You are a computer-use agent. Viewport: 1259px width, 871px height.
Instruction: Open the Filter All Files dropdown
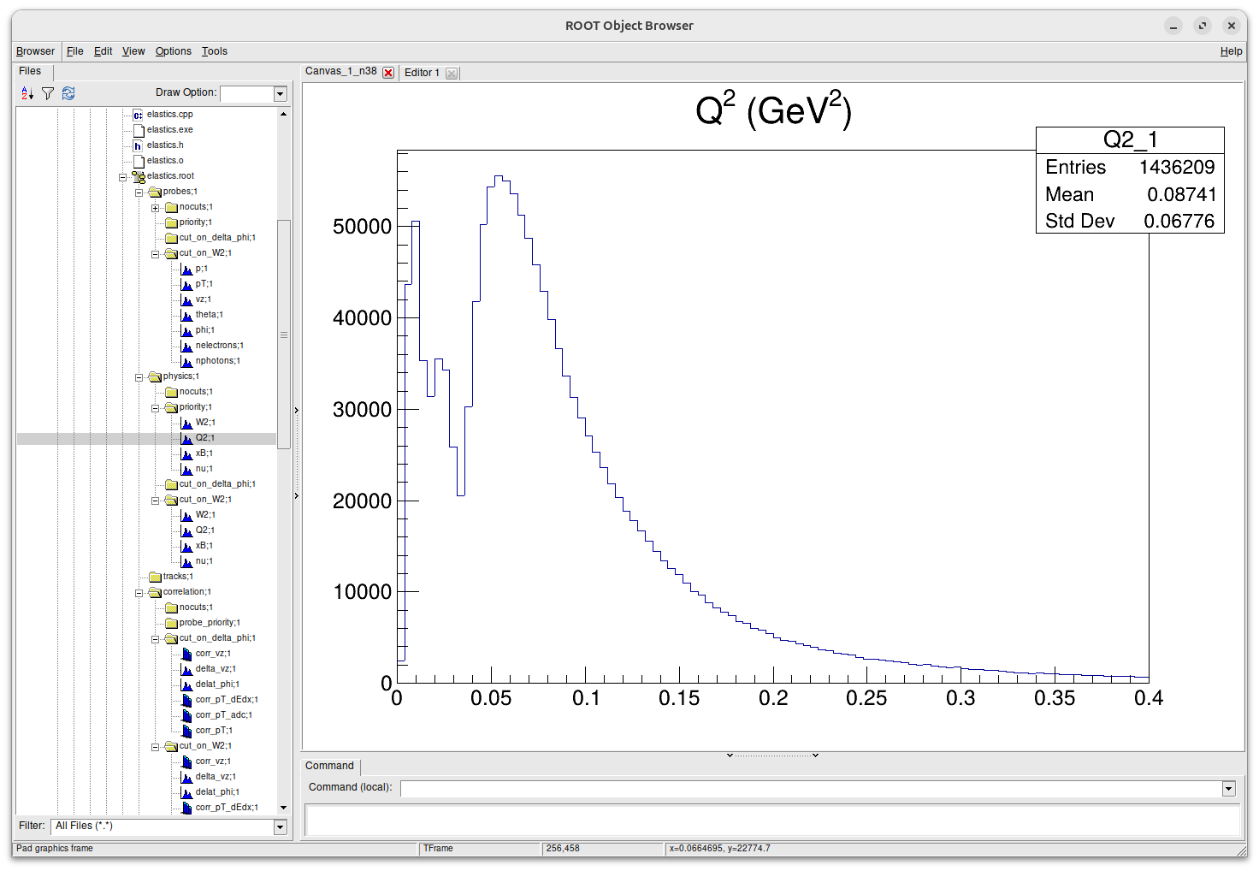click(x=281, y=827)
